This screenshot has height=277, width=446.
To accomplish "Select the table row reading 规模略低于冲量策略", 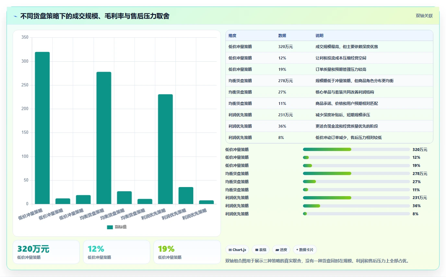I will (329, 81).
